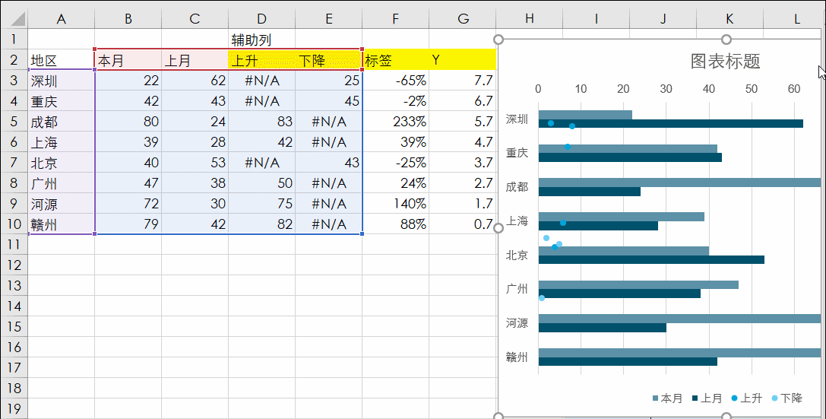
Task: Click the select-all corner of the worksheet
Action: 13,18
